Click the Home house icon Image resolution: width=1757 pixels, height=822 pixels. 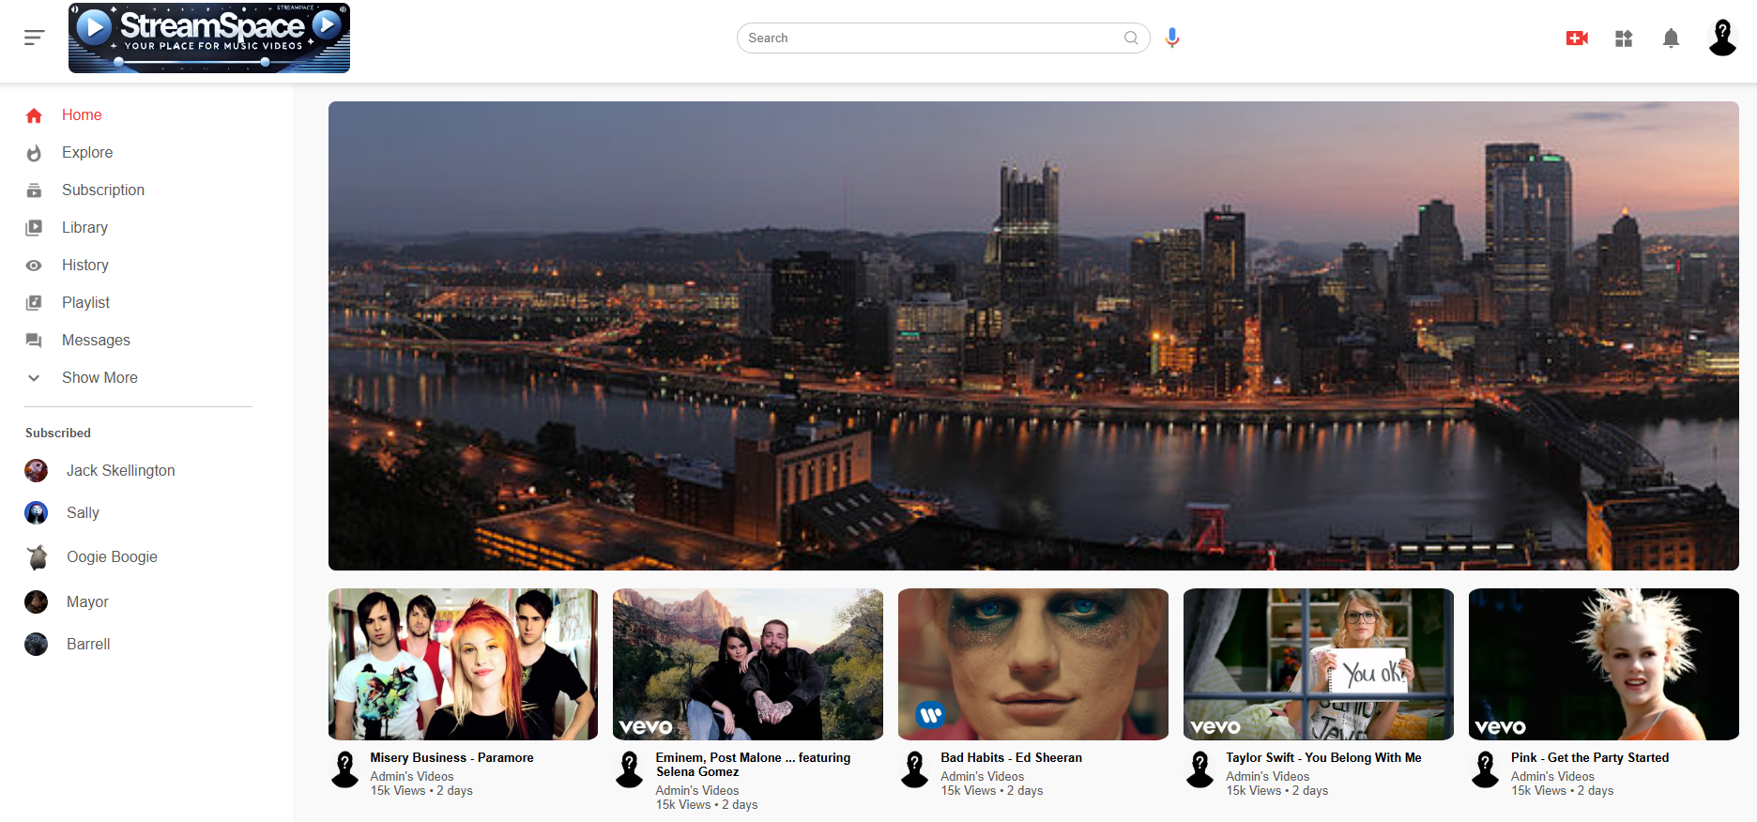34,115
